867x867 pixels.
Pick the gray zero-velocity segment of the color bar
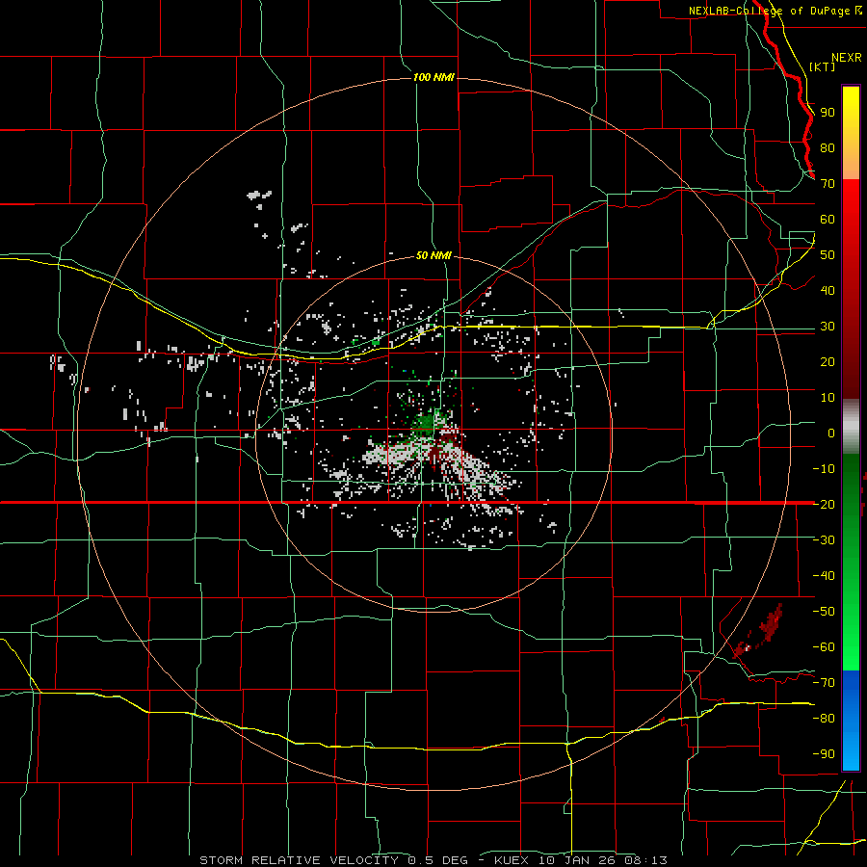tap(851, 427)
